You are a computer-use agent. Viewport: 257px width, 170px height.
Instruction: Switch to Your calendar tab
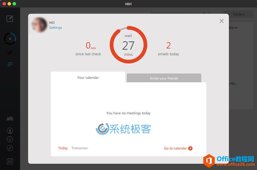88,78
